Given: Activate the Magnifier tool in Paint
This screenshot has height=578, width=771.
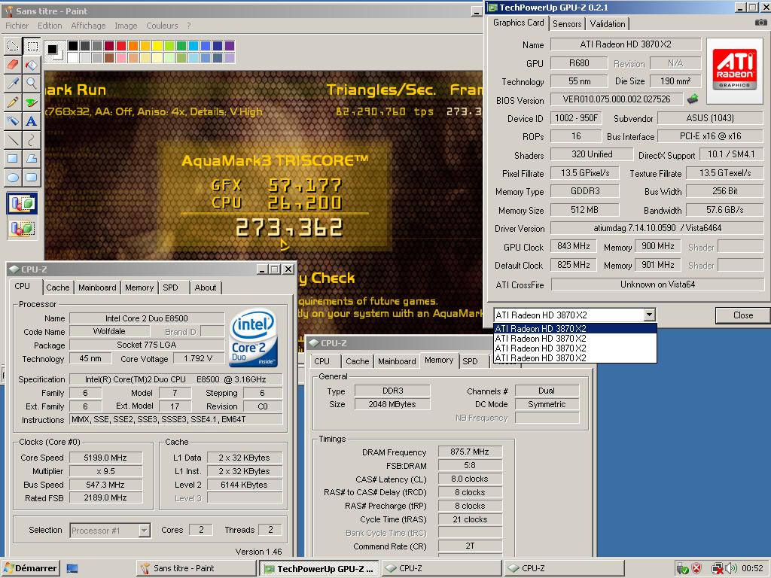Looking at the screenshot, I should point(32,83).
